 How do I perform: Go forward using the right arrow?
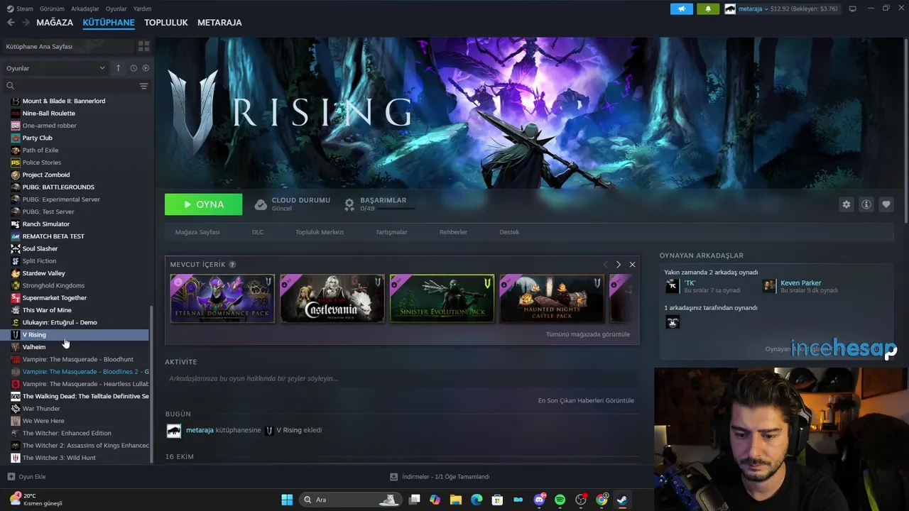click(26, 23)
